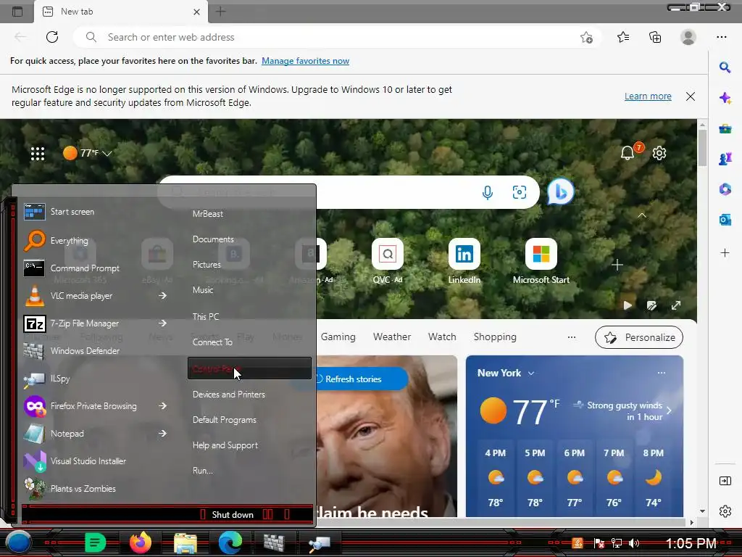This screenshot has width=742, height=557.
Task: Open the Edge profile avatar
Action: (x=688, y=37)
